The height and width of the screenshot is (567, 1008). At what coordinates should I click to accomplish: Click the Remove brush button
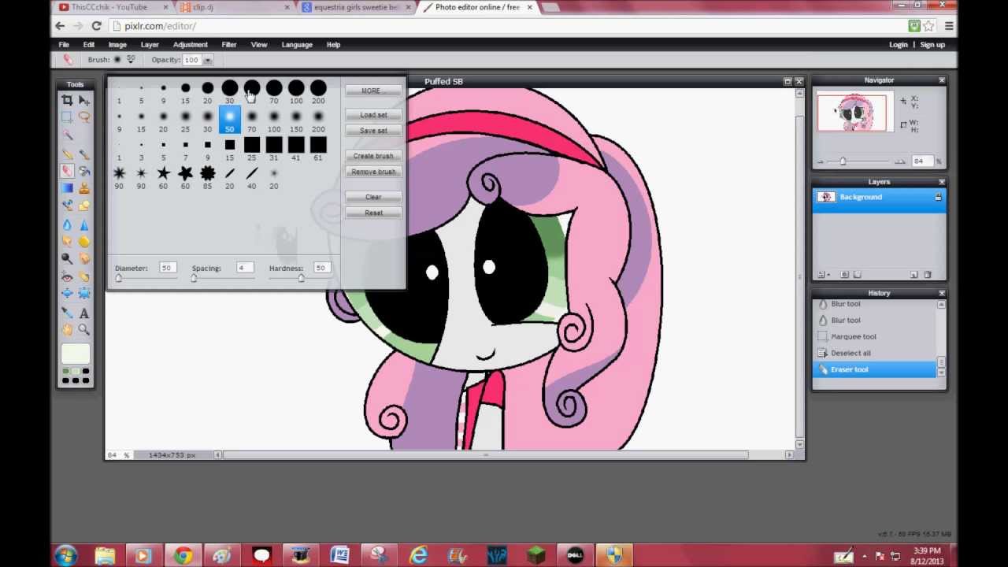point(373,172)
